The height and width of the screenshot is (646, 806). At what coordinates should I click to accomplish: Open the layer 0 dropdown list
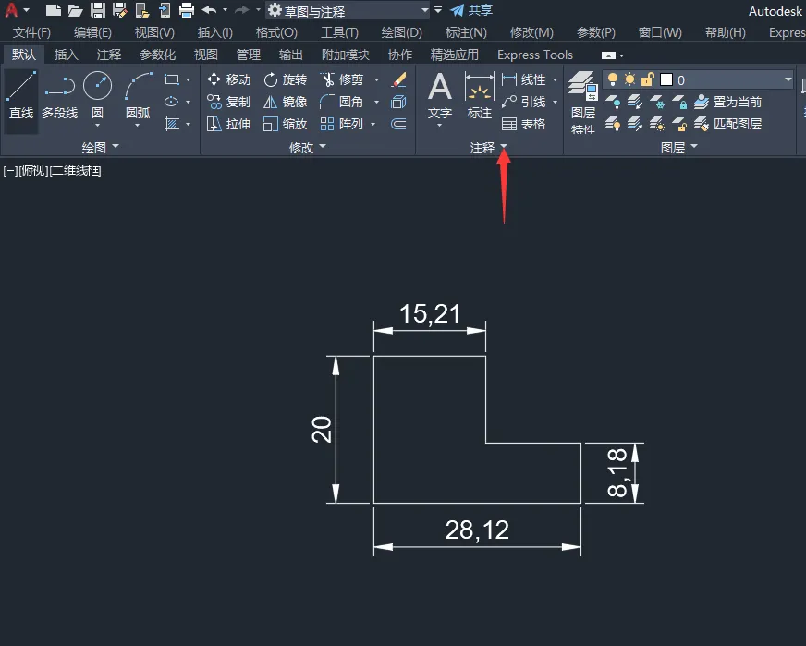click(788, 79)
